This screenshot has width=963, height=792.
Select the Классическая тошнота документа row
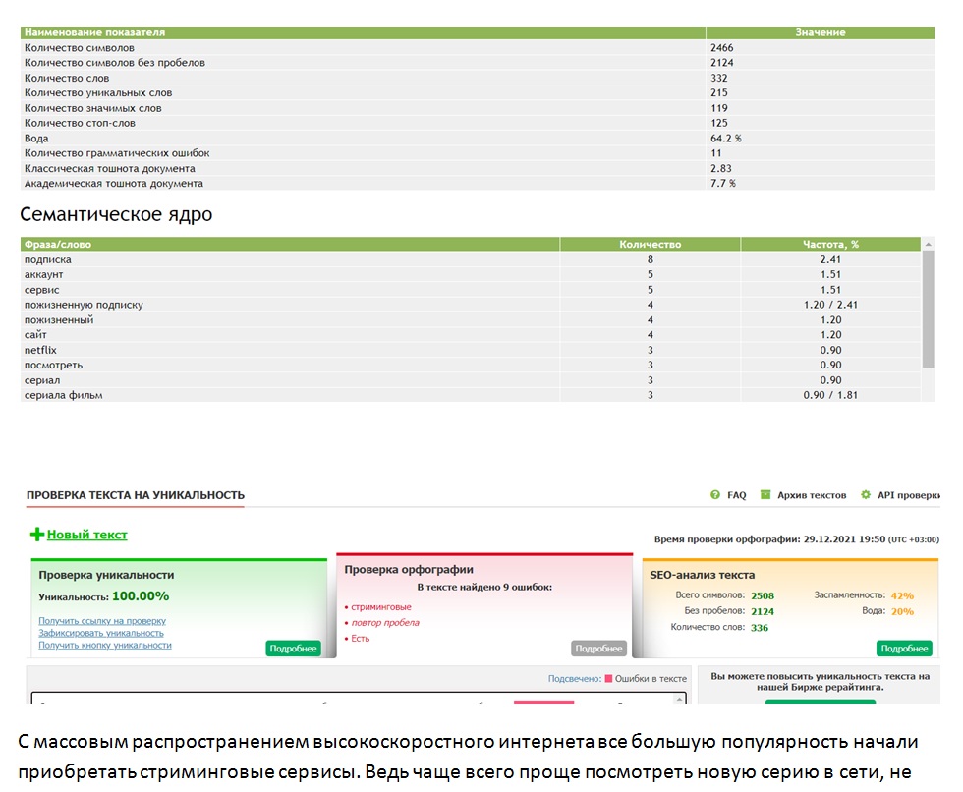pos(478,168)
